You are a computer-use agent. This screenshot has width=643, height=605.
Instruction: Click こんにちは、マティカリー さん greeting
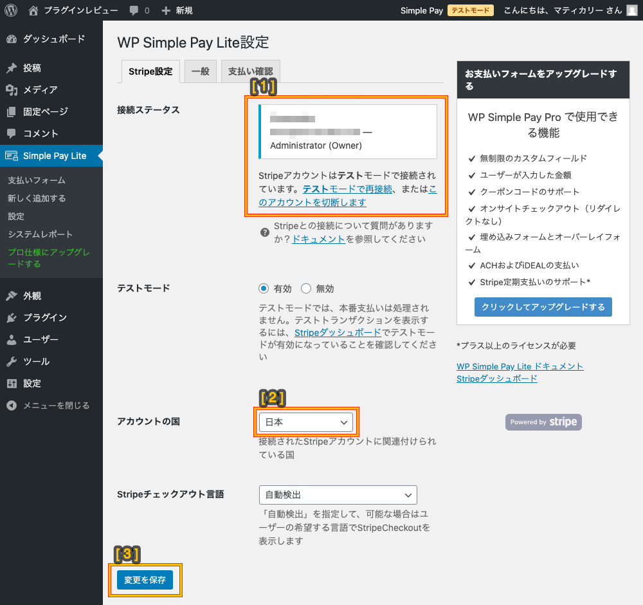click(563, 10)
